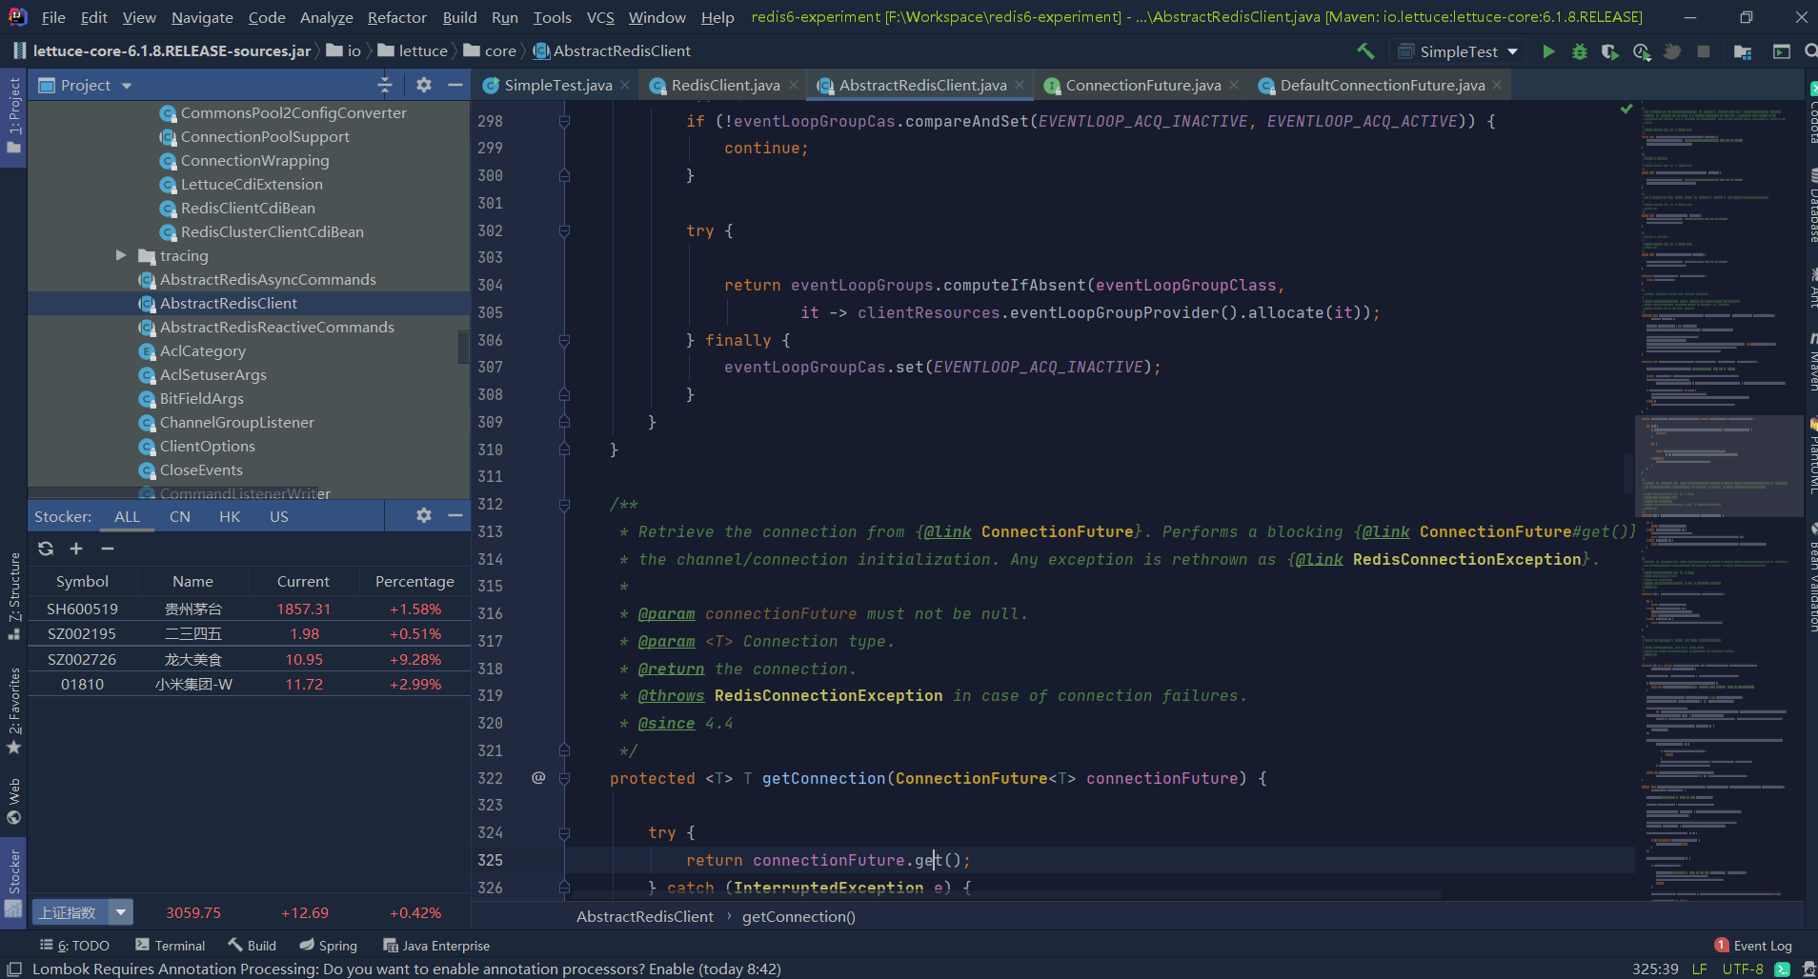Open the SimpleTest run configuration dropdown
This screenshot has height=979, width=1818.
point(1458,51)
